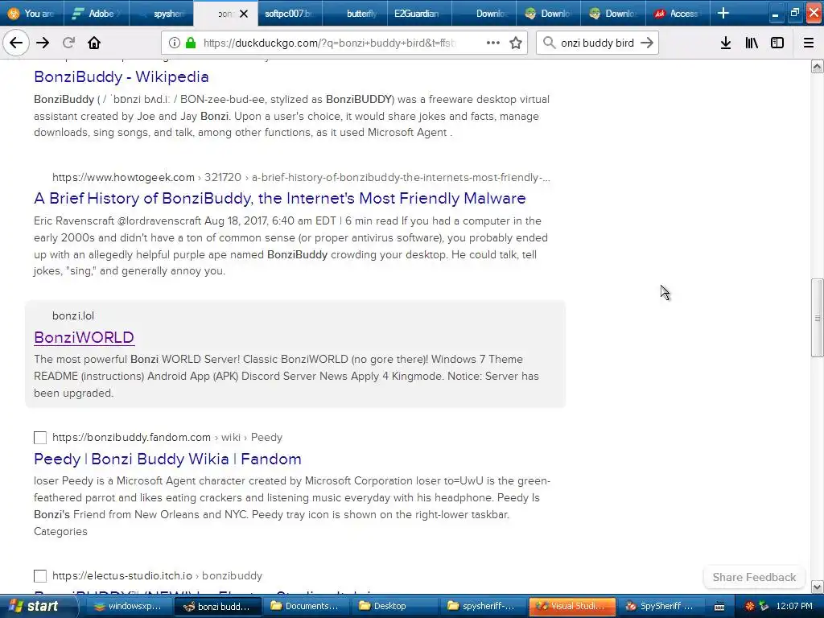Open the Downloads panel
Image resolution: width=824 pixels, height=618 pixels.
pyautogui.click(x=726, y=43)
